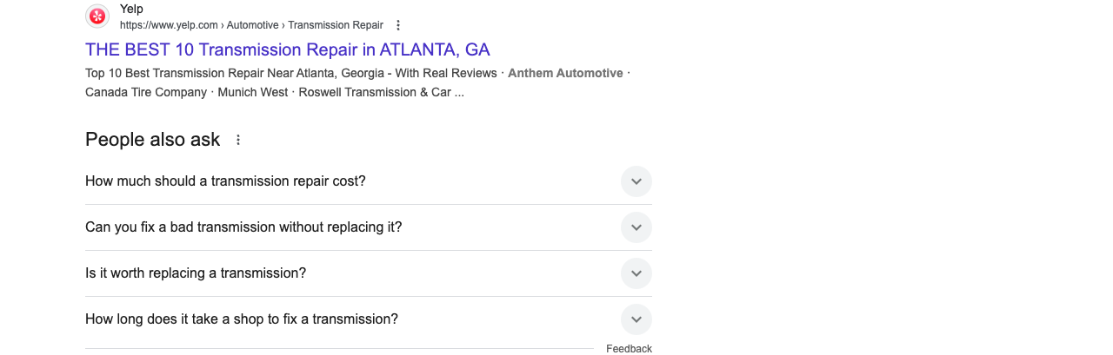Click the Automotive breadcrumb in the URL
1113x355 pixels.
[251, 25]
